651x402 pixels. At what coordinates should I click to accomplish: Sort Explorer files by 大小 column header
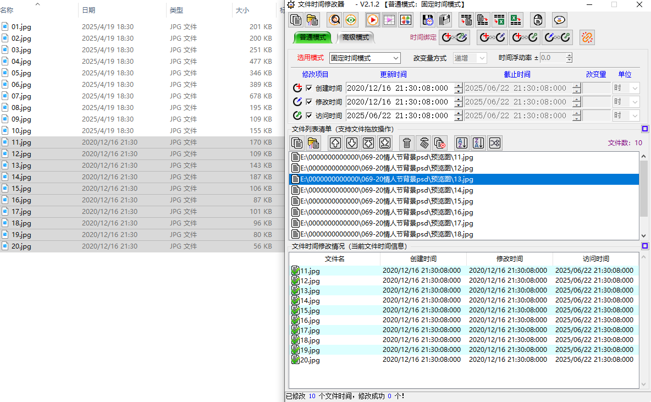point(253,10)
